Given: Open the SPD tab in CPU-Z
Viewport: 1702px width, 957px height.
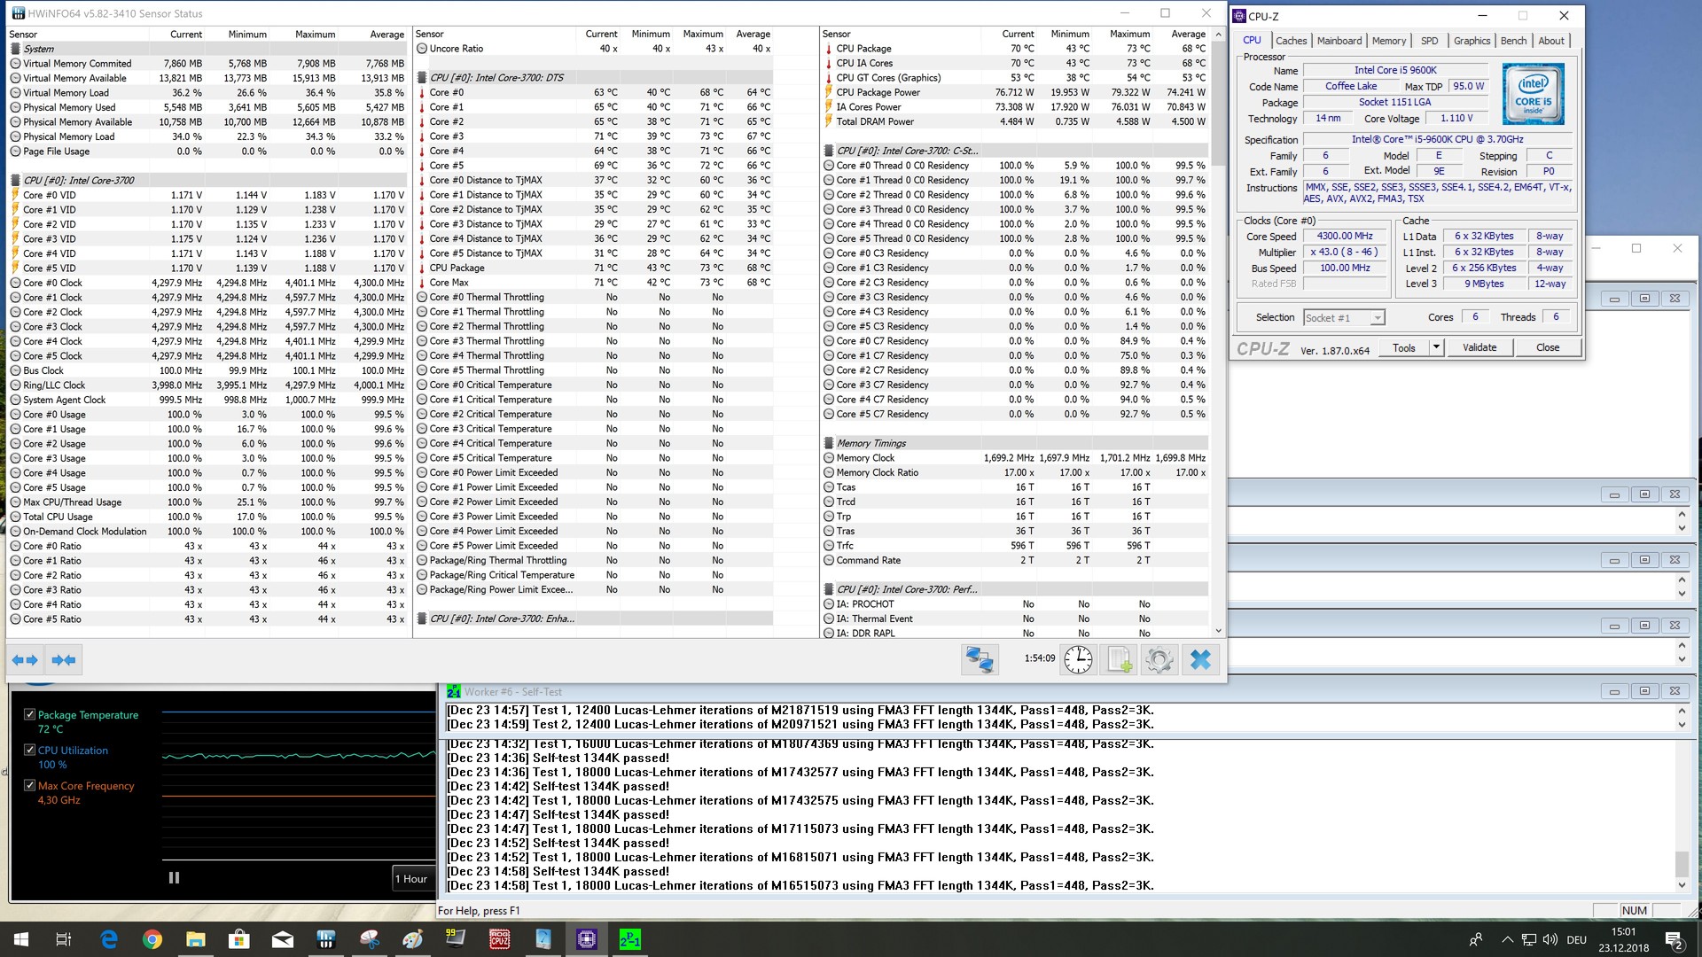Looking at the screenshot, I should 1429,41.
